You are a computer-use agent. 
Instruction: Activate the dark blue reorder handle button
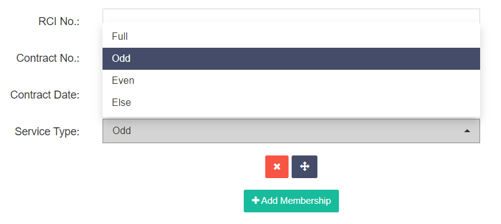(x=305, y=166)
